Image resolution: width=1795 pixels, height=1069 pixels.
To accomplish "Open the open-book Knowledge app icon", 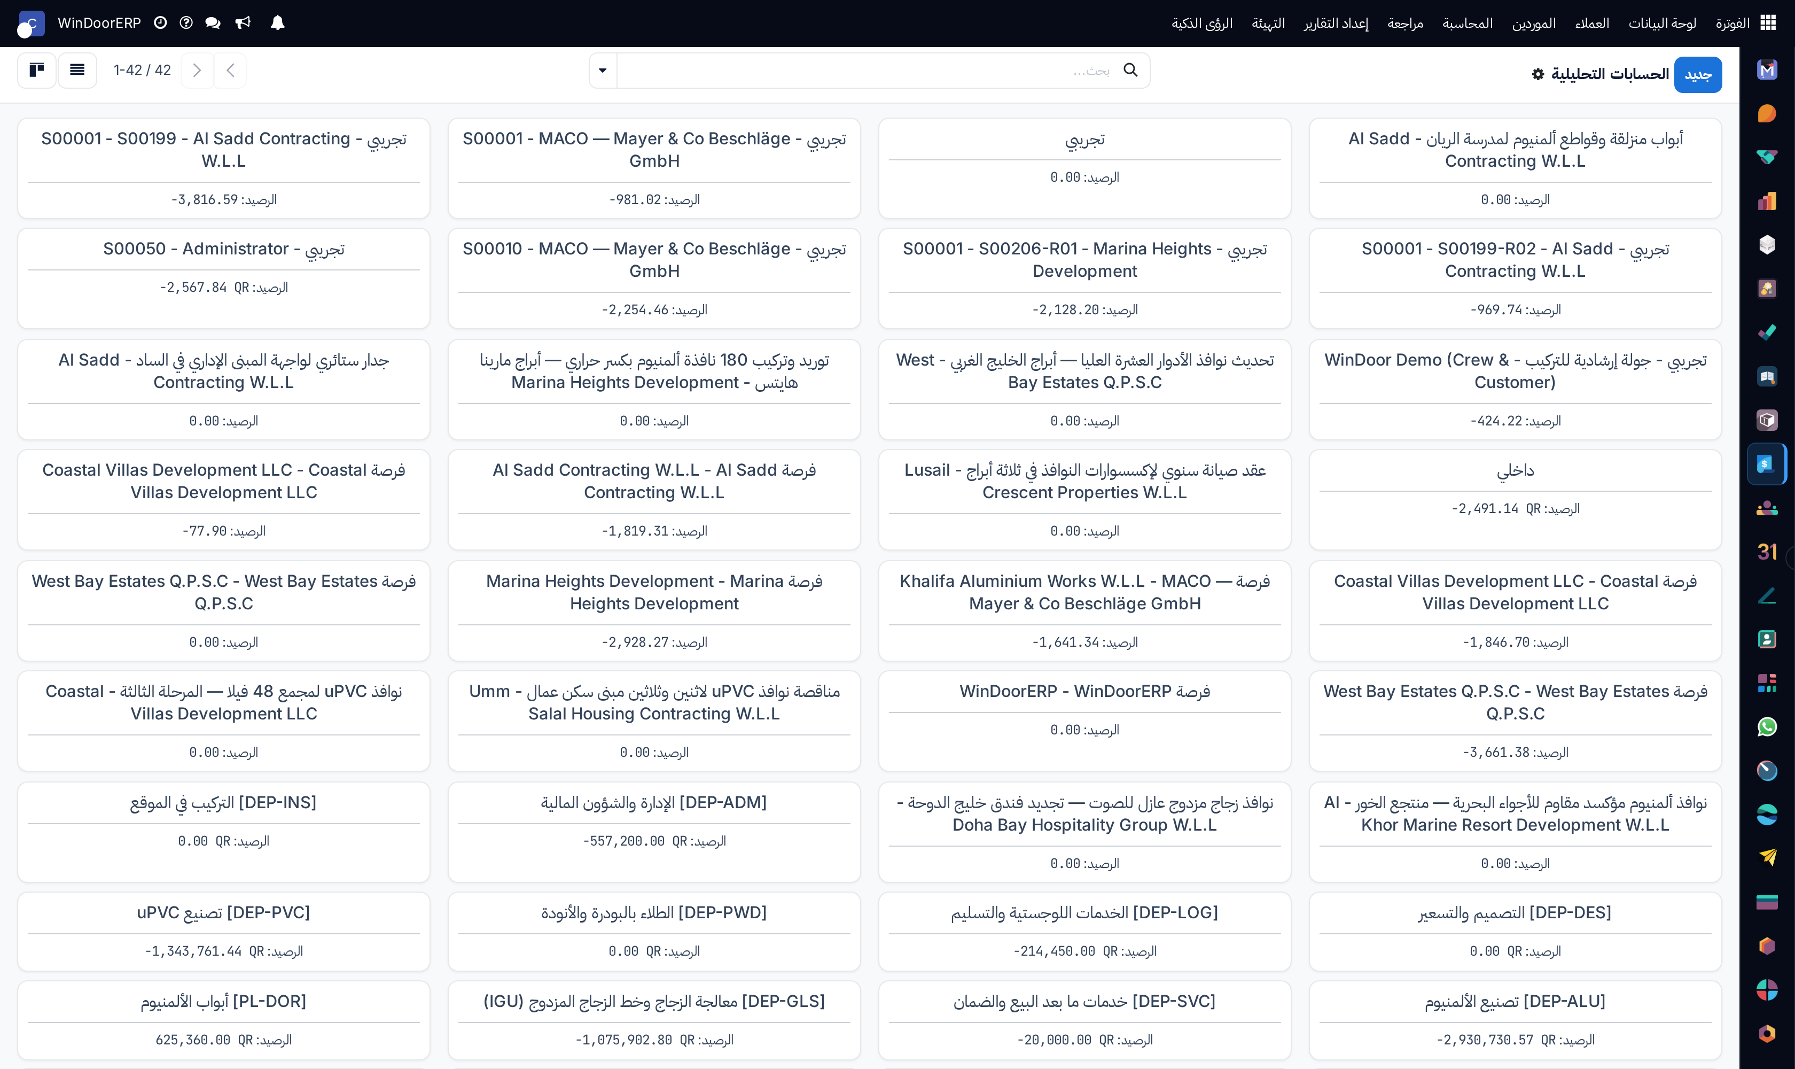I will [1767, 377].
